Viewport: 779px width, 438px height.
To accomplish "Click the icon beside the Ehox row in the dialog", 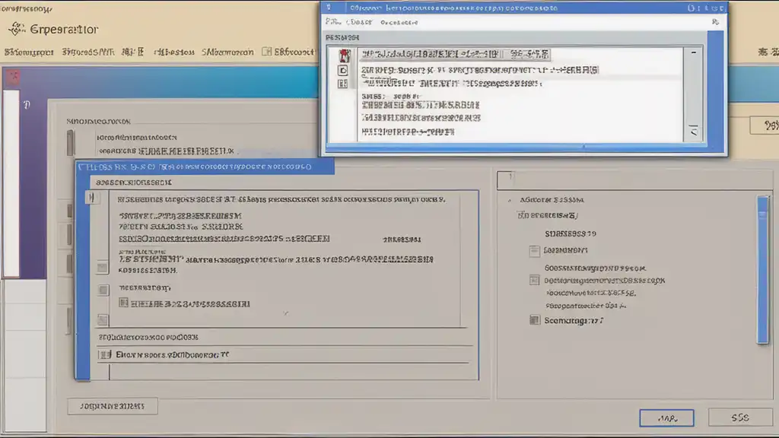I will point(105,354).
